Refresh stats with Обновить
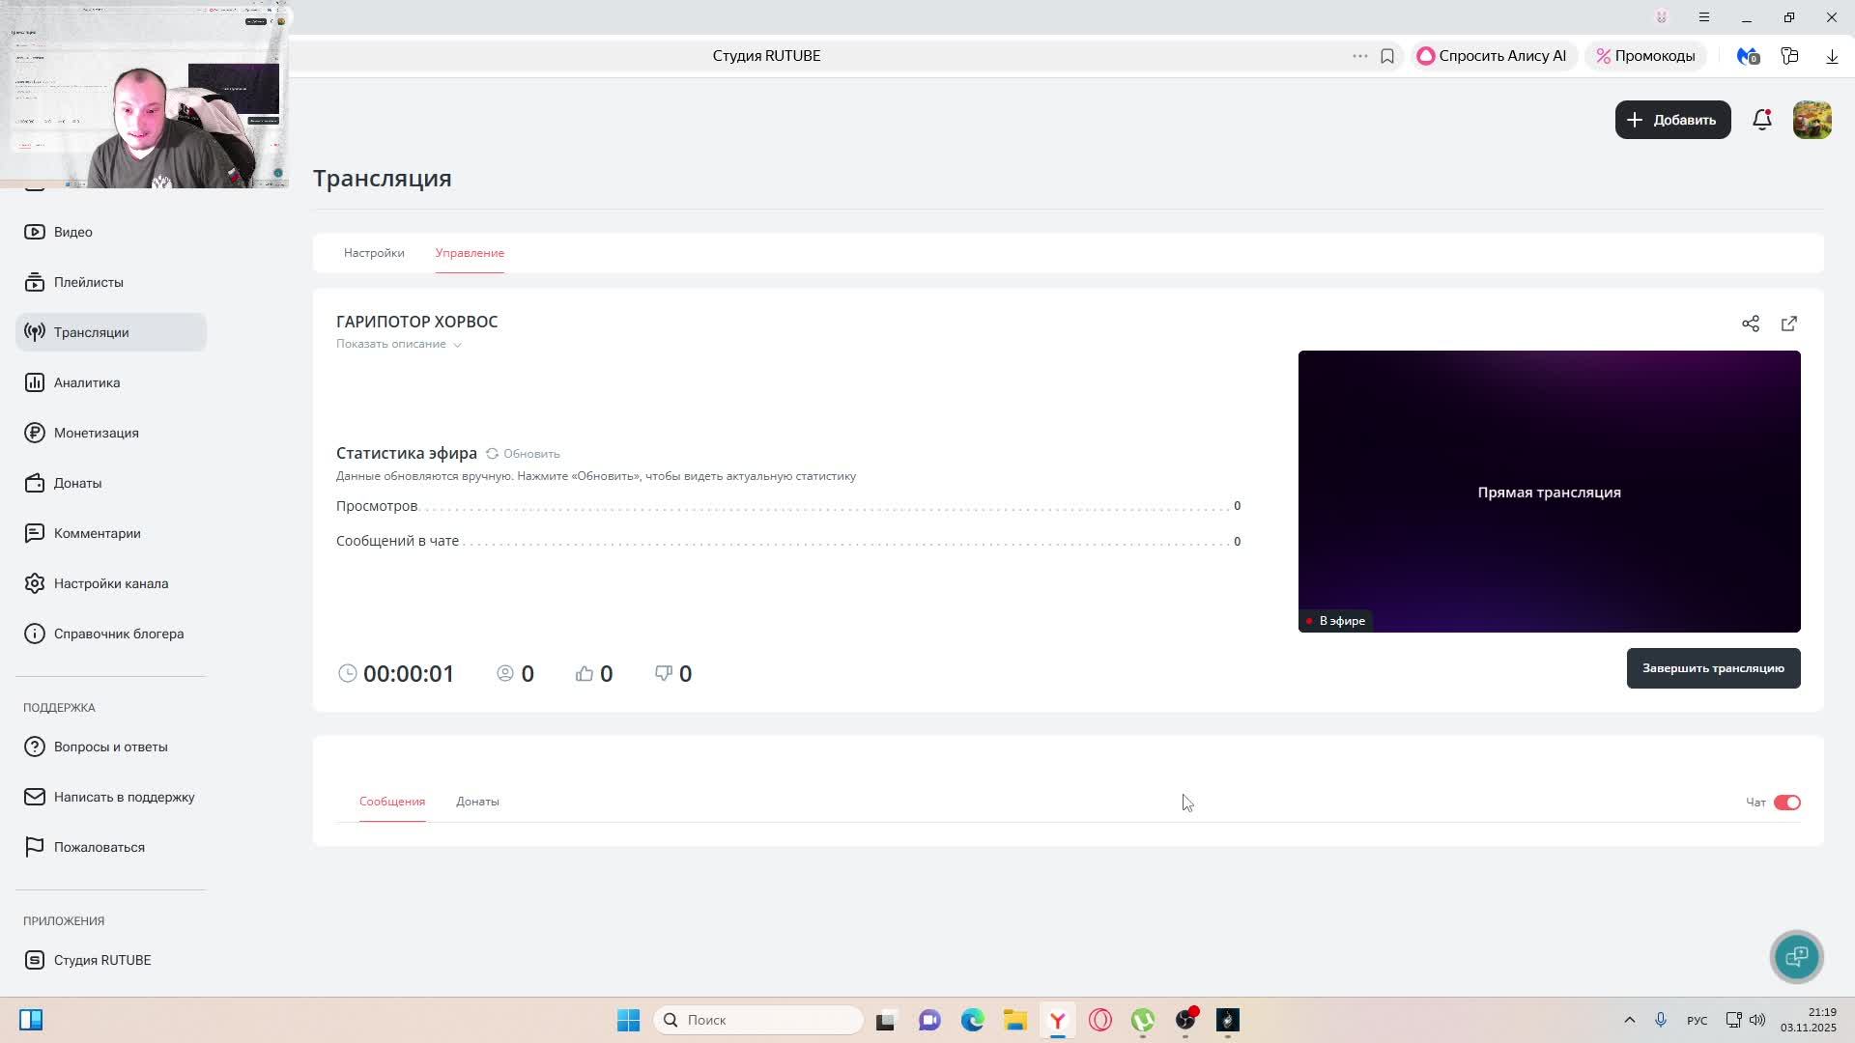Screen dimensions: 1855x1043 523,454
